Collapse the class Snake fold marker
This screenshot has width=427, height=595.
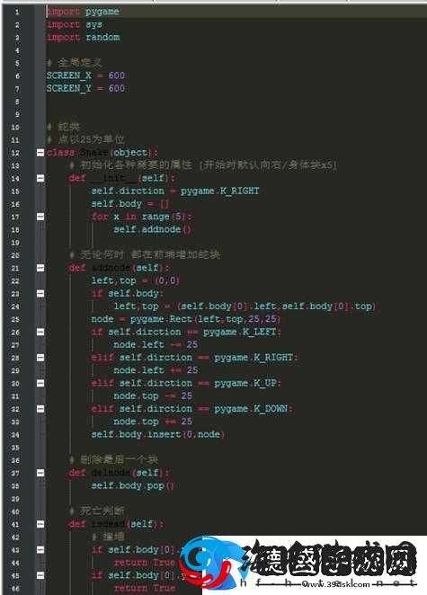pos(40,153)
